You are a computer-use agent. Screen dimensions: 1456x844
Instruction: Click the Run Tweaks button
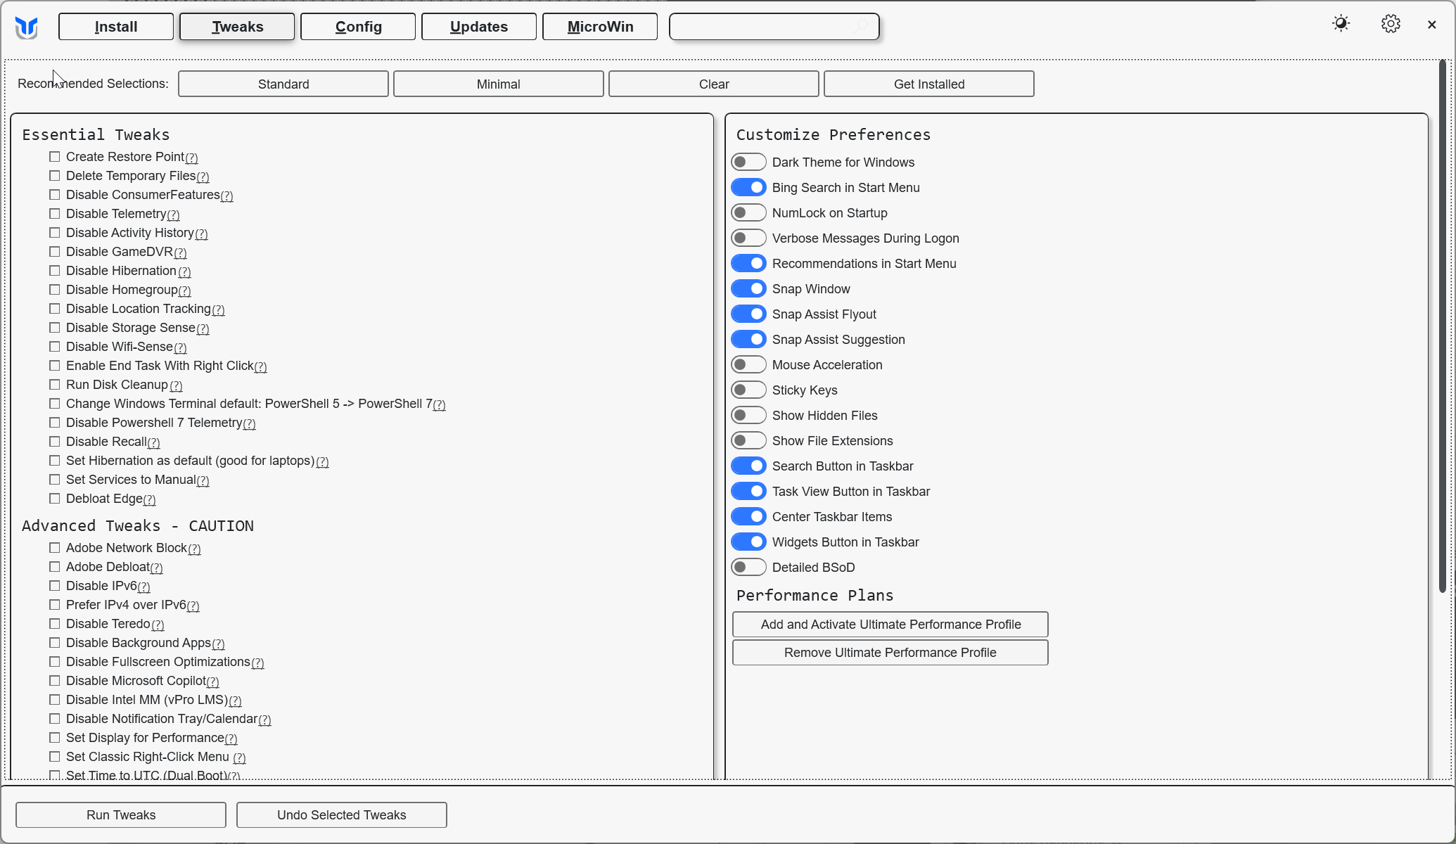[121, 815]
